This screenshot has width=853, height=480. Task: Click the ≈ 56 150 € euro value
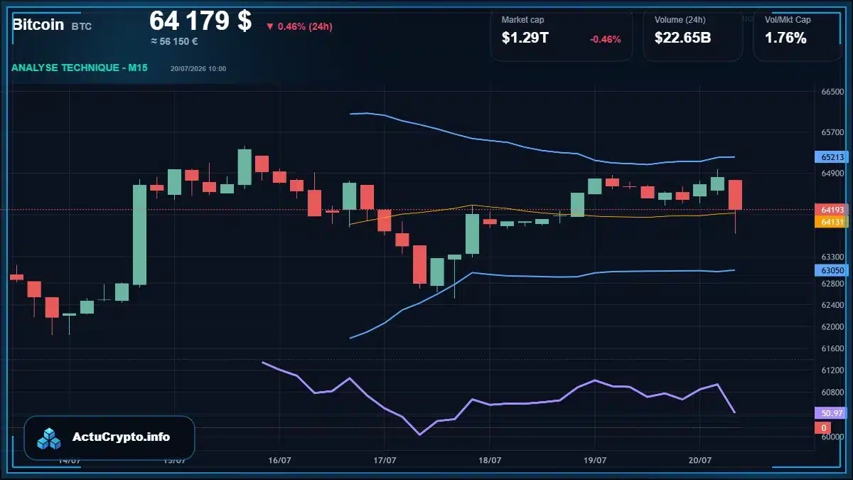[x=174, y=41]
